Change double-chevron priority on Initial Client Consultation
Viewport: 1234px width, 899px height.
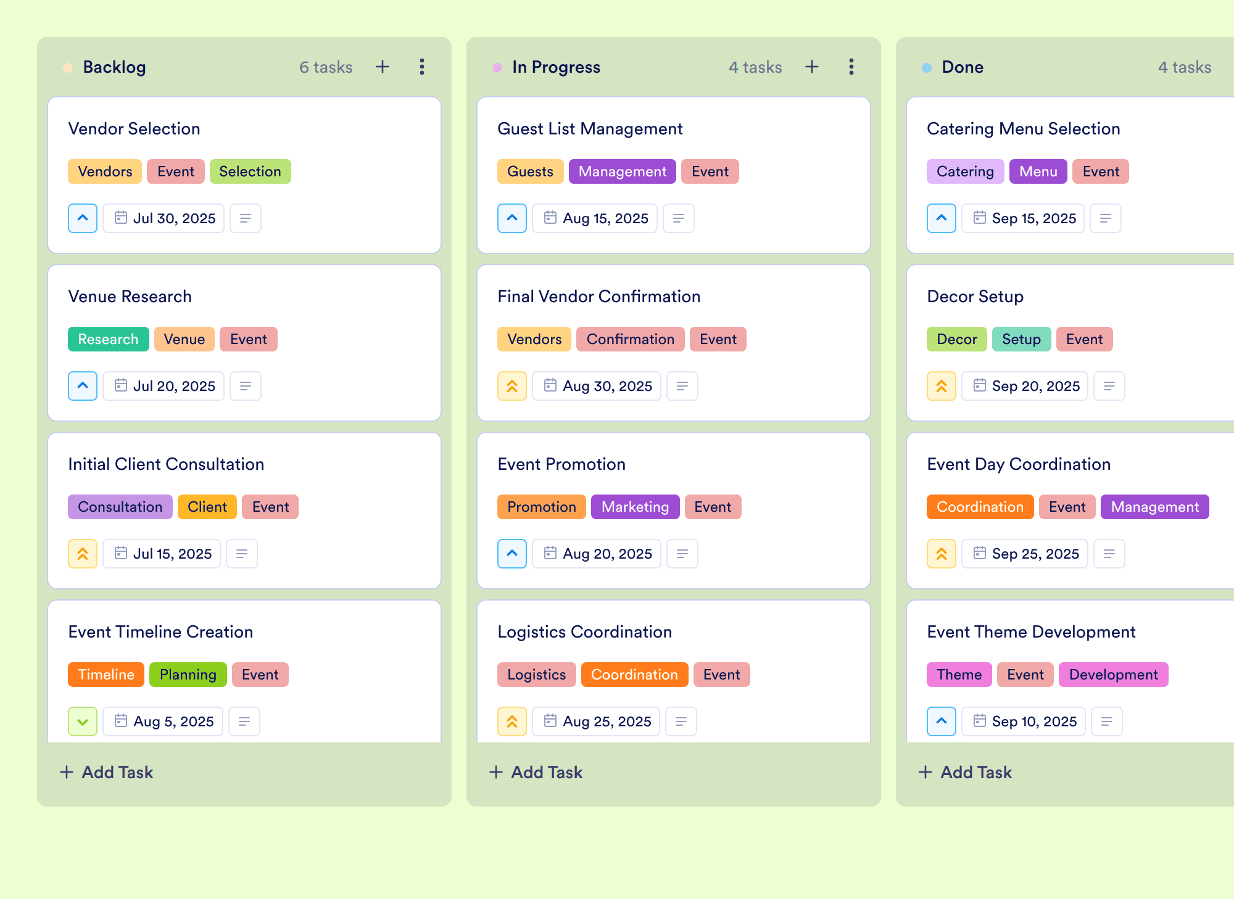pos(83,554)
